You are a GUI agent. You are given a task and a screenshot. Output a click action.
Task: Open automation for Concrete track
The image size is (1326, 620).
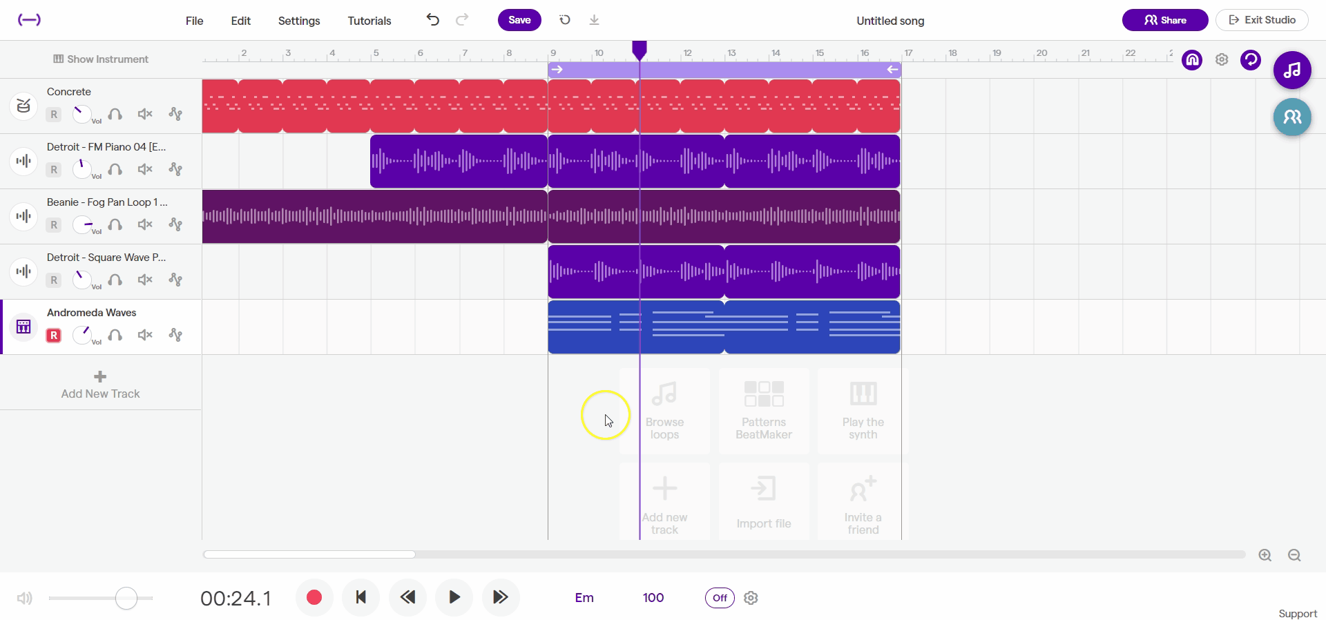pos(175,114)
